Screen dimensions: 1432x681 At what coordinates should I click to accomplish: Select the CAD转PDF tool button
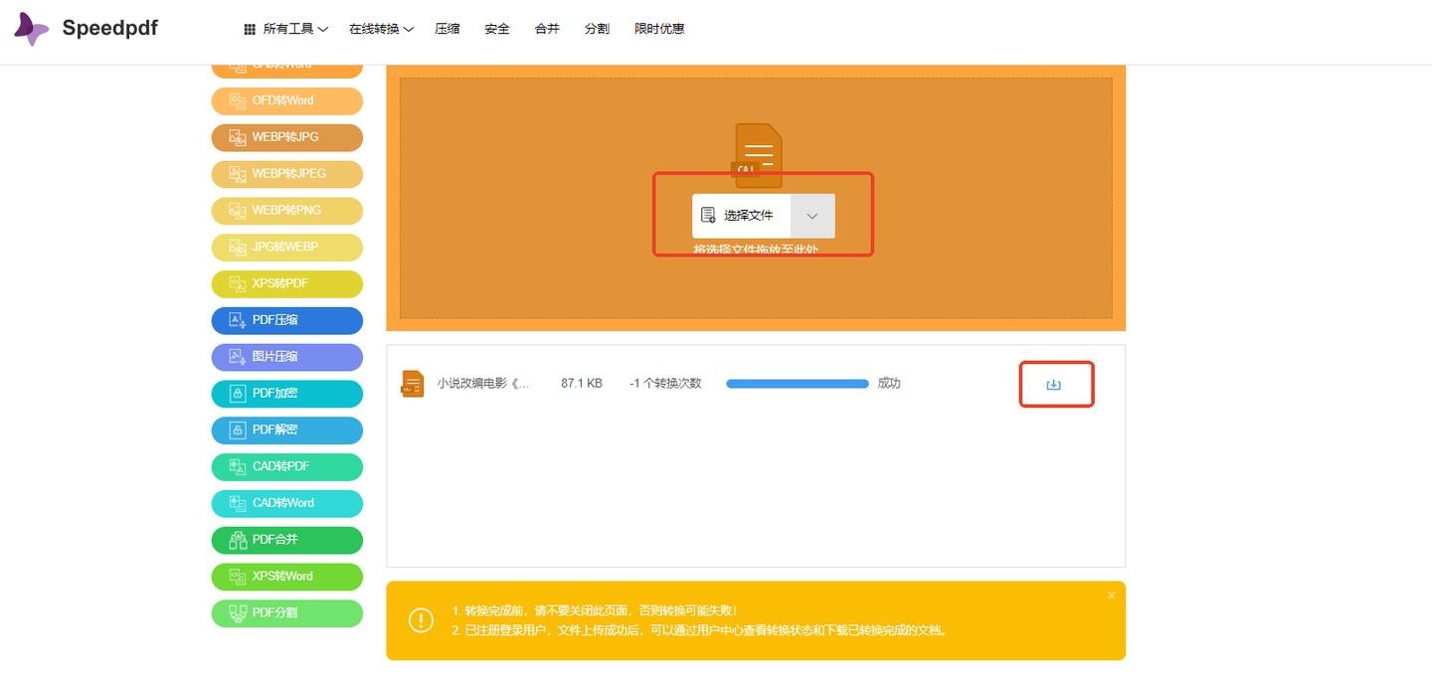(x=286, y=466)
